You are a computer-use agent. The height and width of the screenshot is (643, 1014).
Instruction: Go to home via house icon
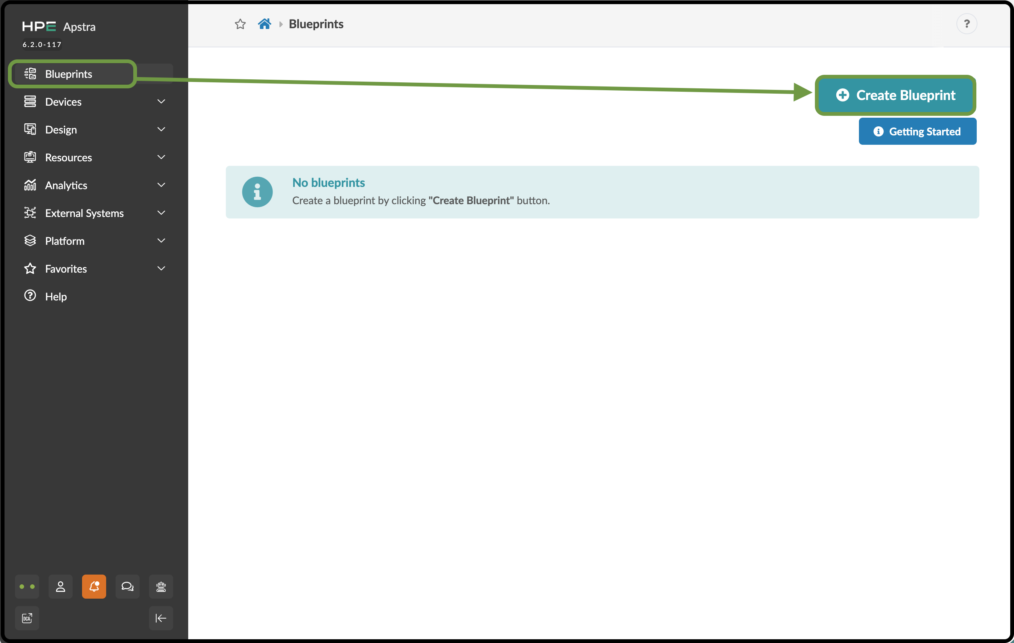265,24
